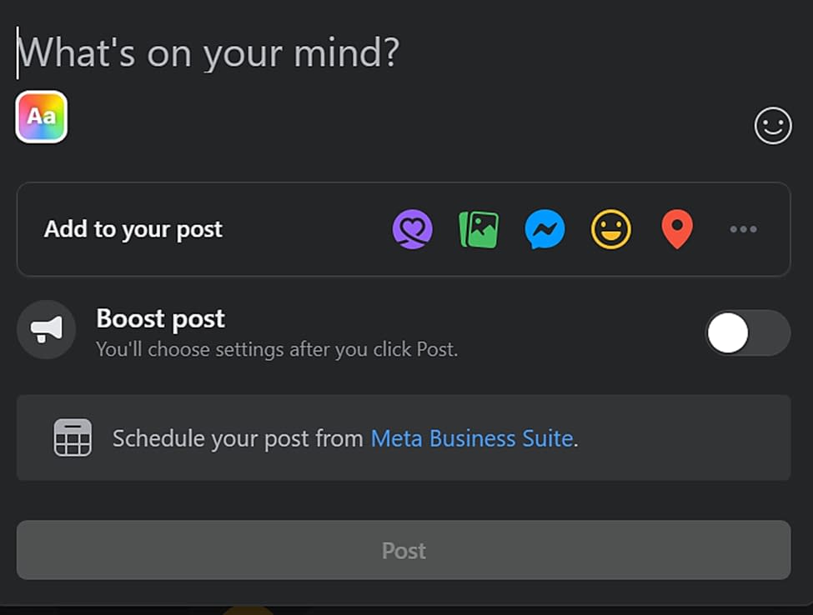The height and width of the screenshot is (615, 813).
Task: Open the "Aa" text background style picker
Action: pyautogui.click(x=40, y=117)
